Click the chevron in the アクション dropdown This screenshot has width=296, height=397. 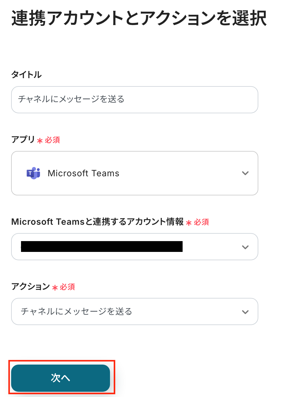click(x=245, y=312)
